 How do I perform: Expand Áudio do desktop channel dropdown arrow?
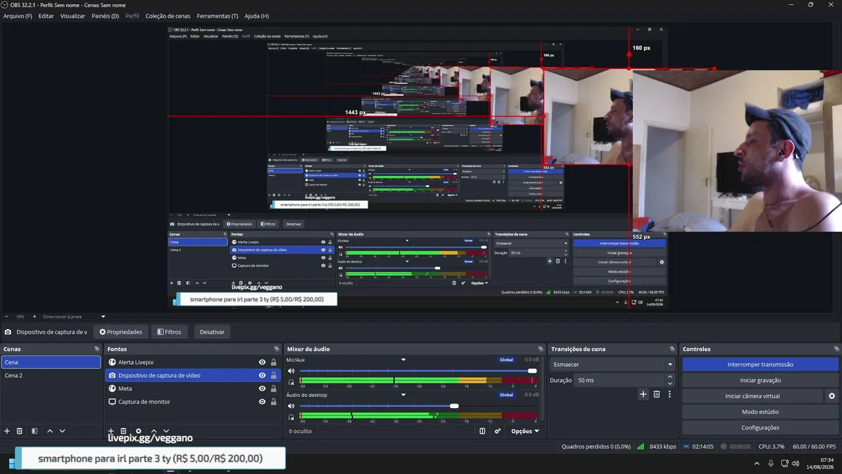(403, 395)
